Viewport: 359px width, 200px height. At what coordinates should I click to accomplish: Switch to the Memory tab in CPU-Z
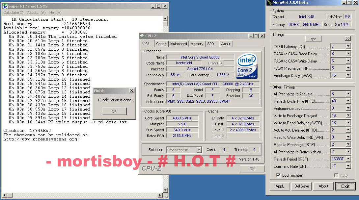click(197, 44)
